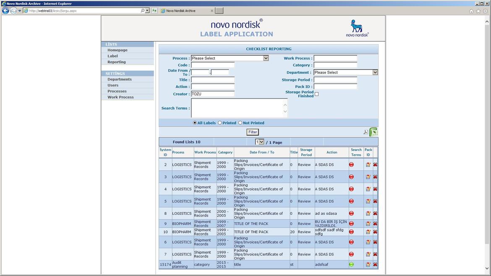The height and width of the screenshot is (276, 491).
Task: Focus the Action input field
Action: pyautogui.click(x=213, y=87)
